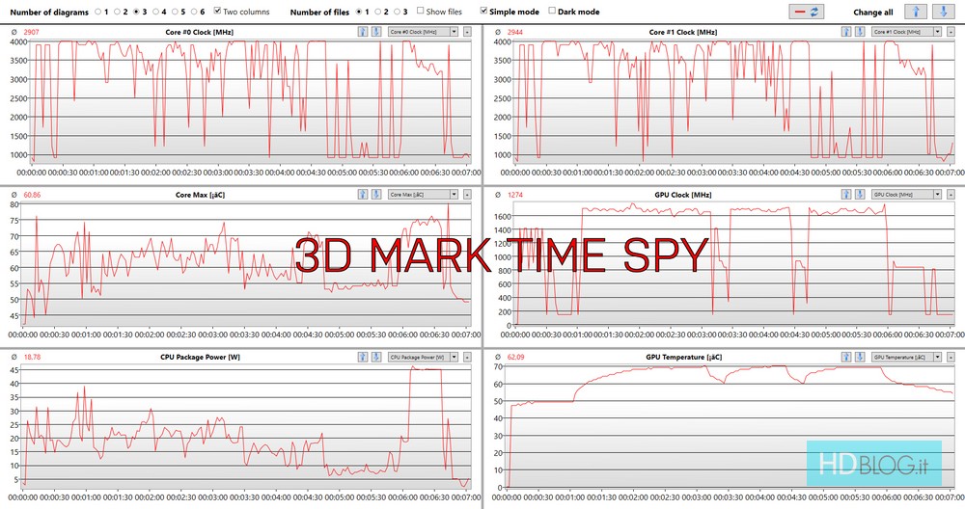Image resolution: width=965 pixels, height=509 pixels.
Task: Click small minus button beside GPU Temperature dropdown
Action: point(951,357)
